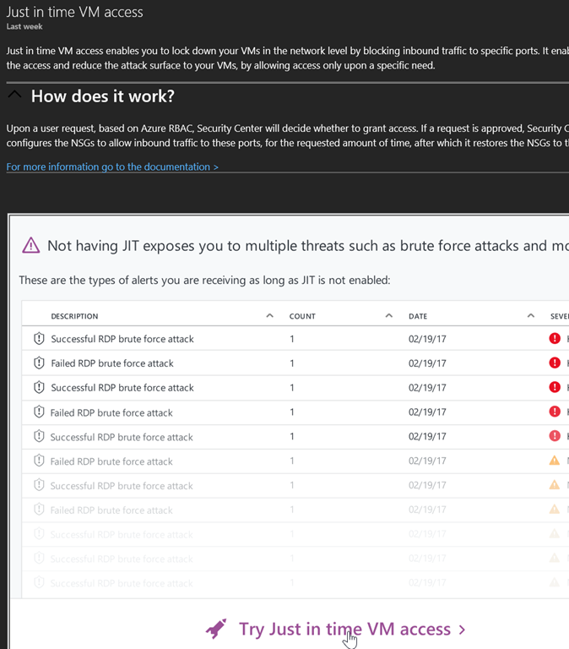The image size is (569, 649).
Task: Click orange warning severity icon in sixth row
Action: pyautogui.click(x=555, y=461)
